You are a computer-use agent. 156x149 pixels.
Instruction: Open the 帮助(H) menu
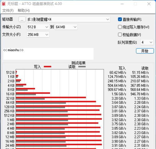[24, 11]
